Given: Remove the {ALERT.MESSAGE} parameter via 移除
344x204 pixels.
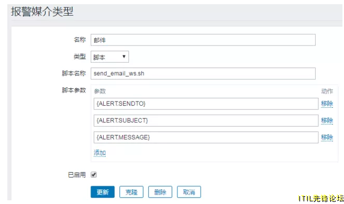Looking at the screenshot, I should [327, 137].
